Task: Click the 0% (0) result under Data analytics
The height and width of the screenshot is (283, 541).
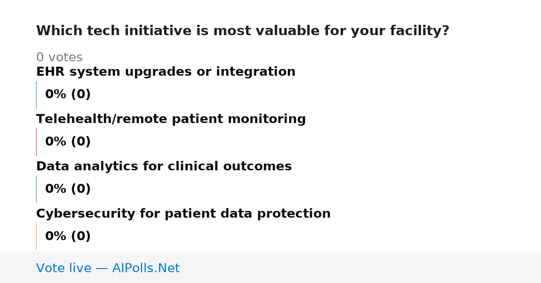Action: tap(68, 189)
